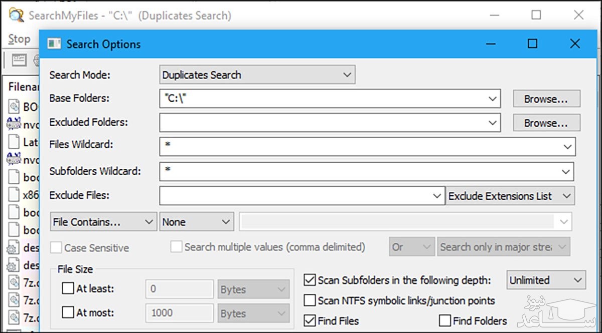Open the Search Mode dropdown
Image resolution: width=602 pixels, height=333 pixels.
tap(257, 75)
